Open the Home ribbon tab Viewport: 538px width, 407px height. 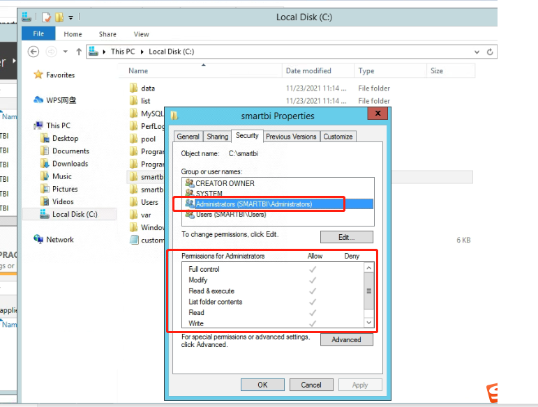click(73, 34)
